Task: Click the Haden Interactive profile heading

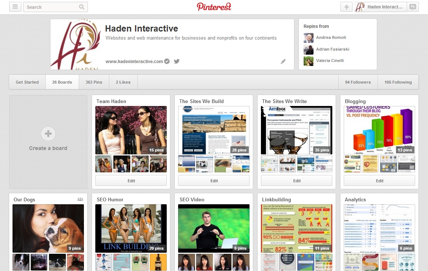Action: [x=141, y=29]
